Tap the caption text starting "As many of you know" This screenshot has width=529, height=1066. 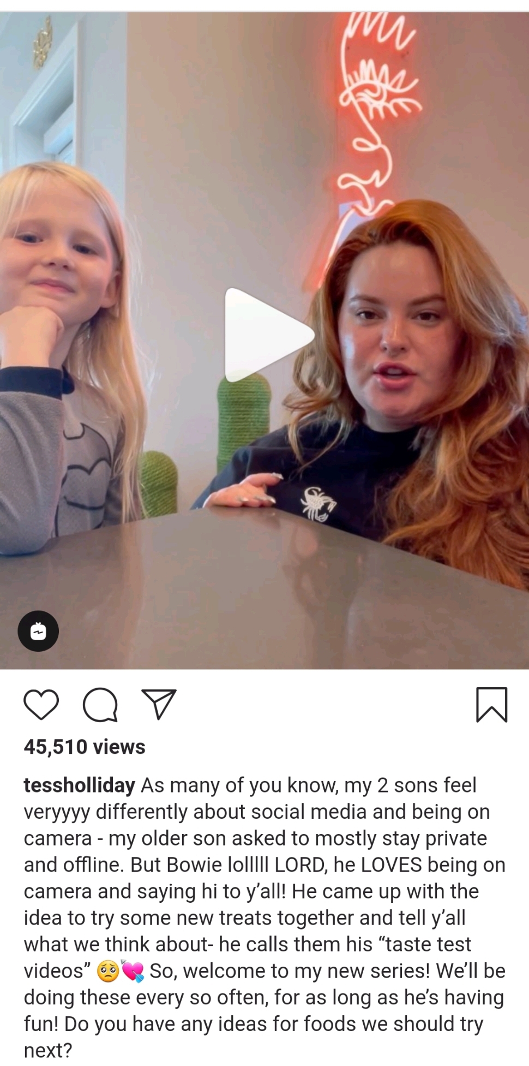point(264,917)
